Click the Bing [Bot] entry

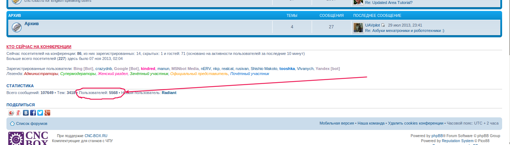(x=83, y=69)
